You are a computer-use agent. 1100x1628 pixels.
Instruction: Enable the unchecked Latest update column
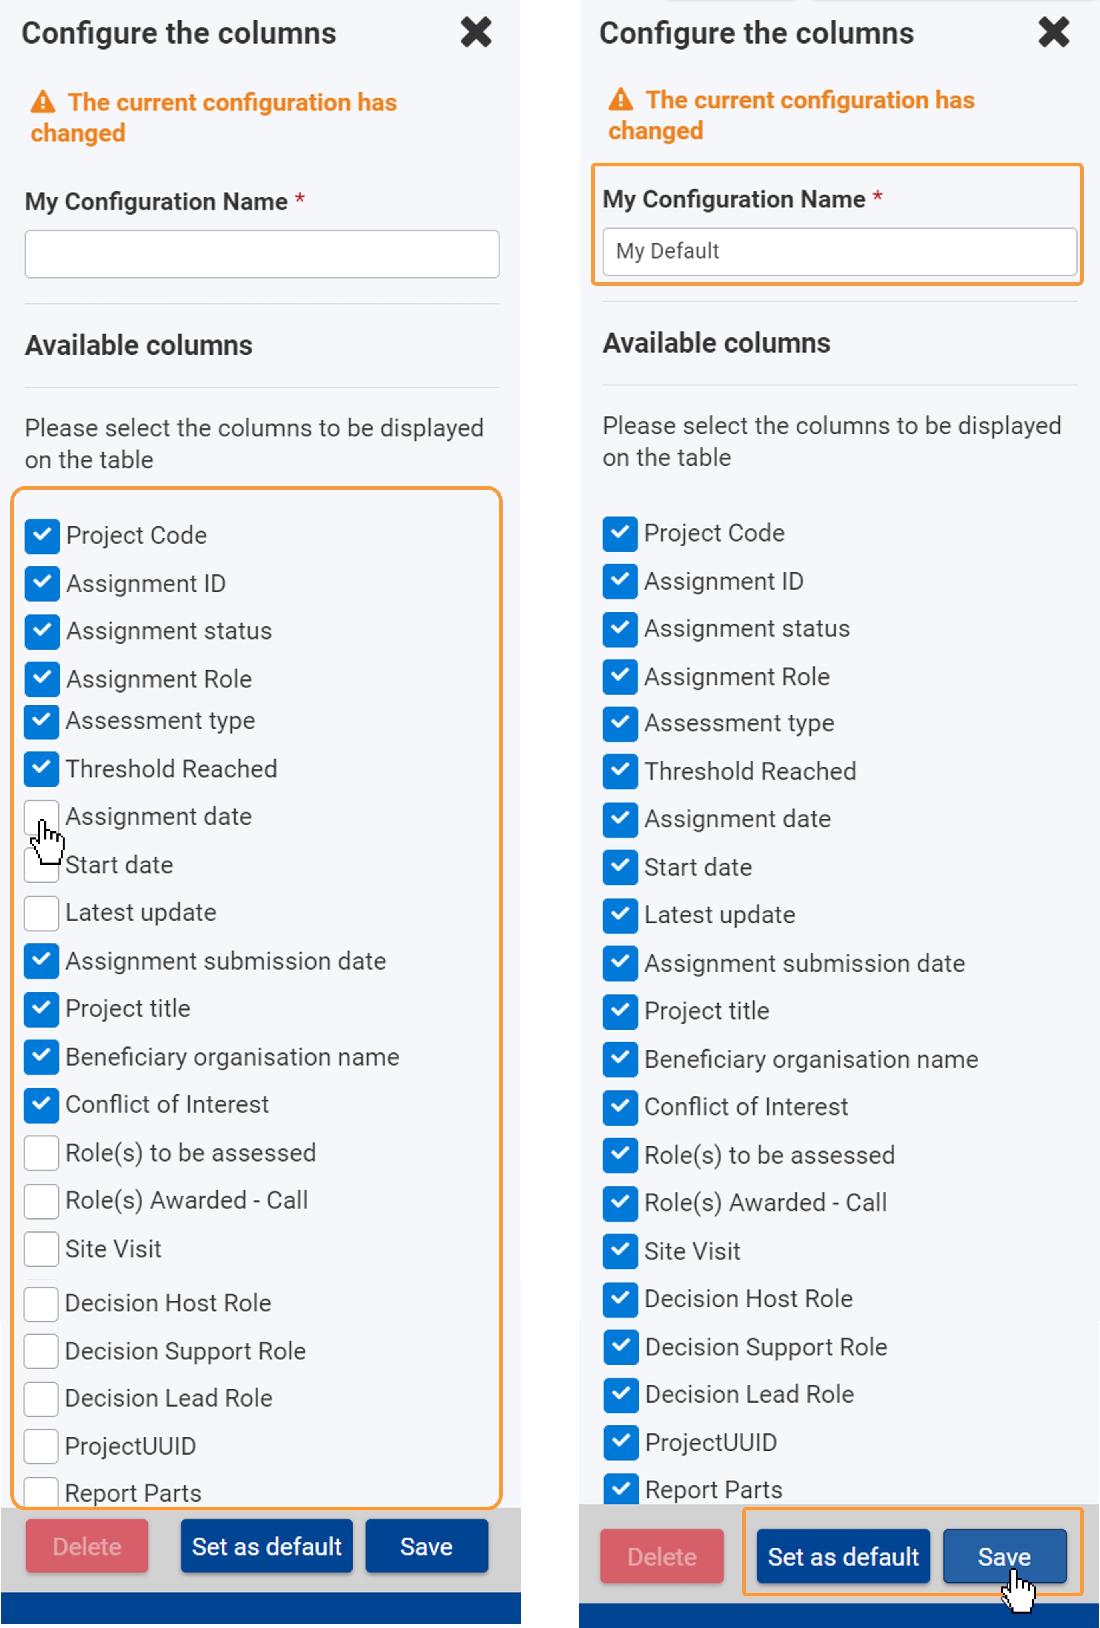coord(41,913)
